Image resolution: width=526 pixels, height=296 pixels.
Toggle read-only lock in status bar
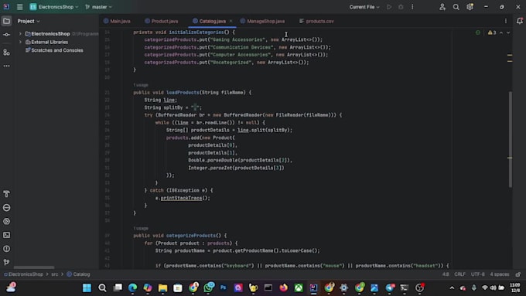[x=518, y=274]
